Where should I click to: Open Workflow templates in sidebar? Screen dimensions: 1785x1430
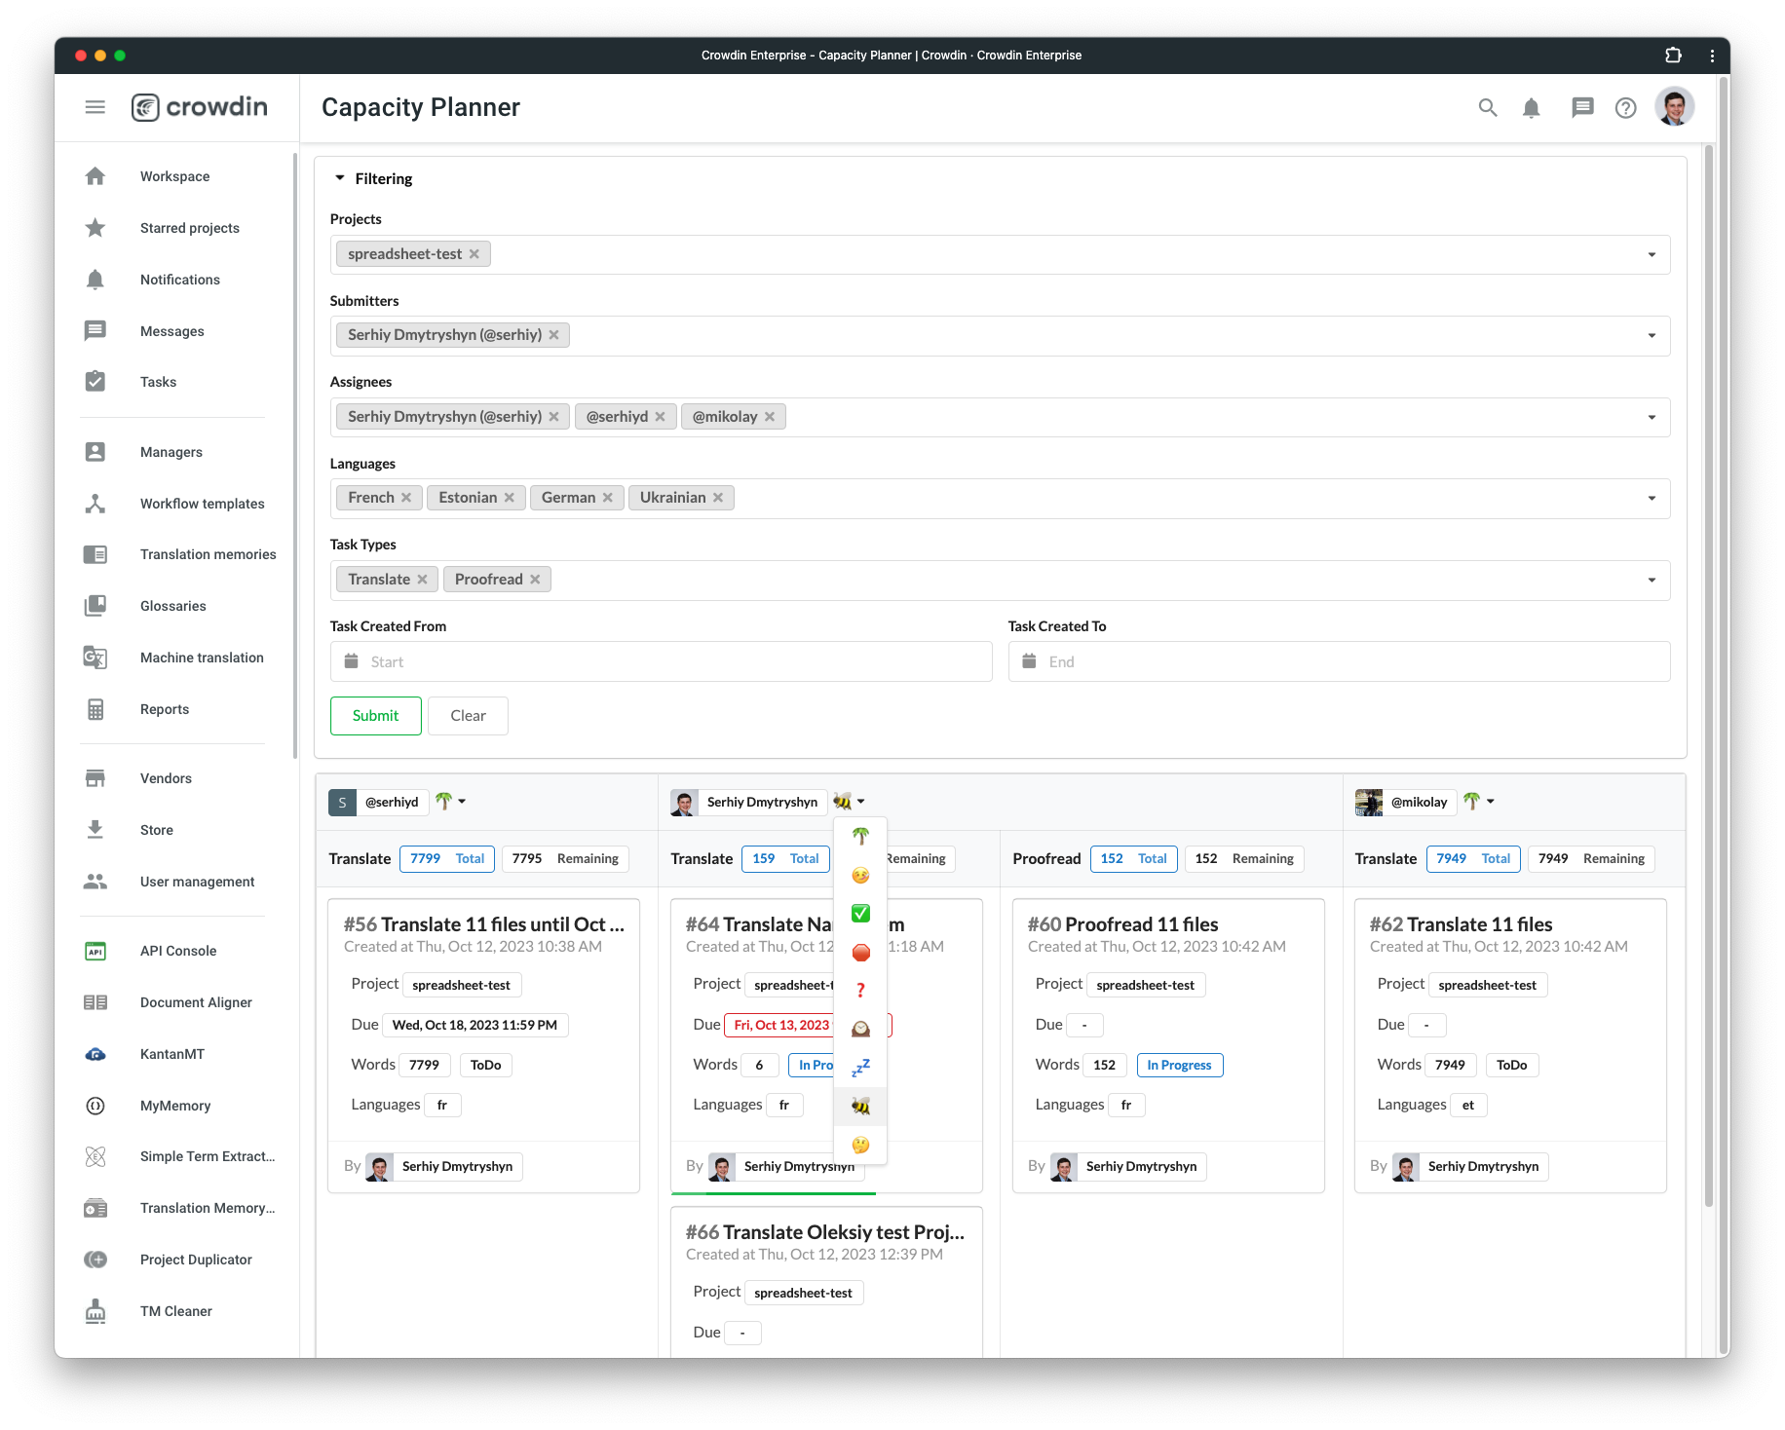click(x=202, y=504)
